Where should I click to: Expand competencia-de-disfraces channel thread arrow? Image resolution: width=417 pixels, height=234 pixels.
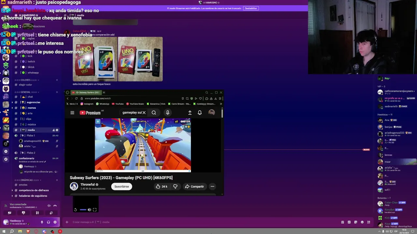click(x=12, y=190)
